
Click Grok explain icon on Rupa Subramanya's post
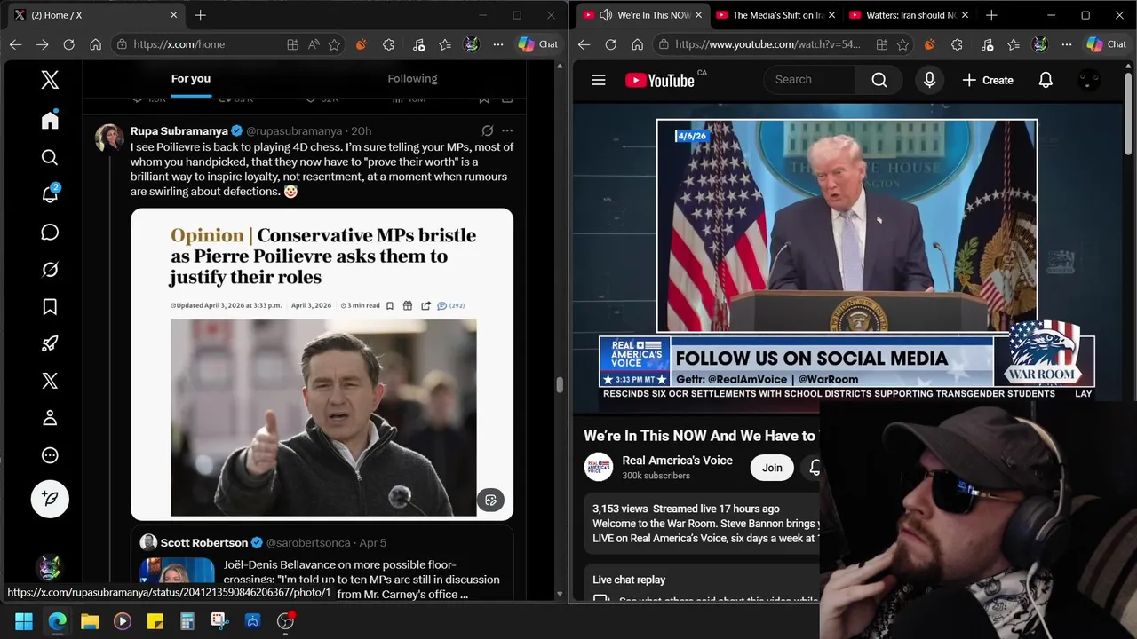(488, 130)
